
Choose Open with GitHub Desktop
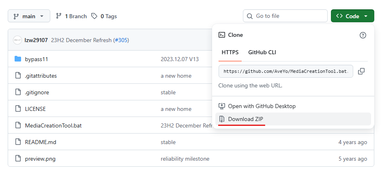click(293, 106)
